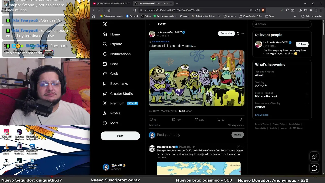Open three-dot menu on otro bot liberal reply

(x=243, y=147)
